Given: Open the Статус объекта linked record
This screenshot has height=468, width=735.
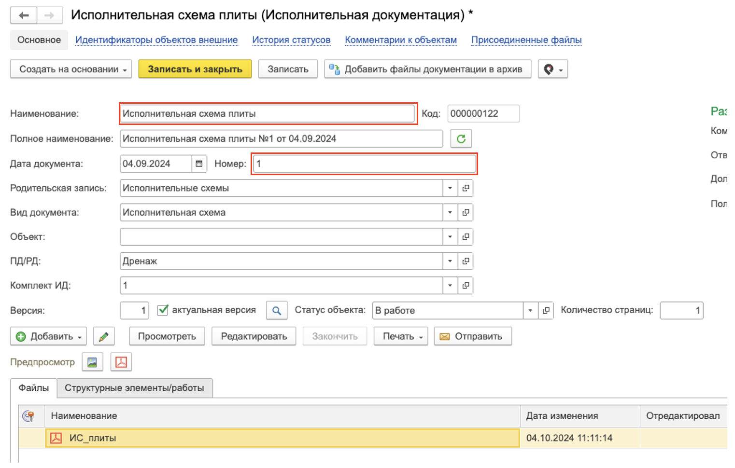Looking at the screenshot, I should tap(546, 310).
